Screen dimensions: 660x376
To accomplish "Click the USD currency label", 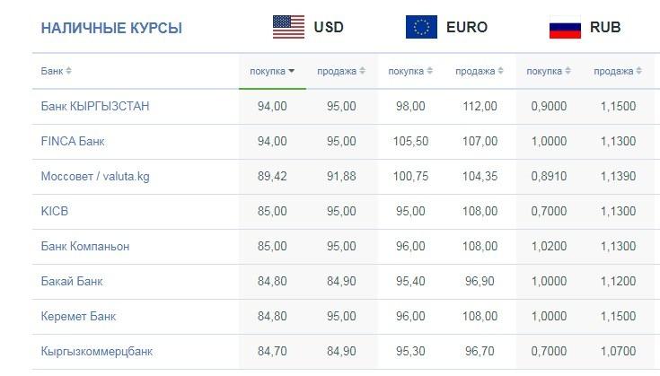I will (x=329, y=27).
